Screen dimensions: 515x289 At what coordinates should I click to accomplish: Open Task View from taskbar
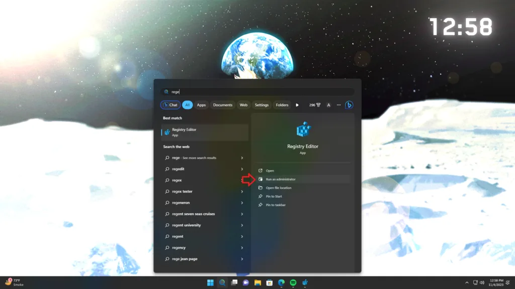pos(234,282)
